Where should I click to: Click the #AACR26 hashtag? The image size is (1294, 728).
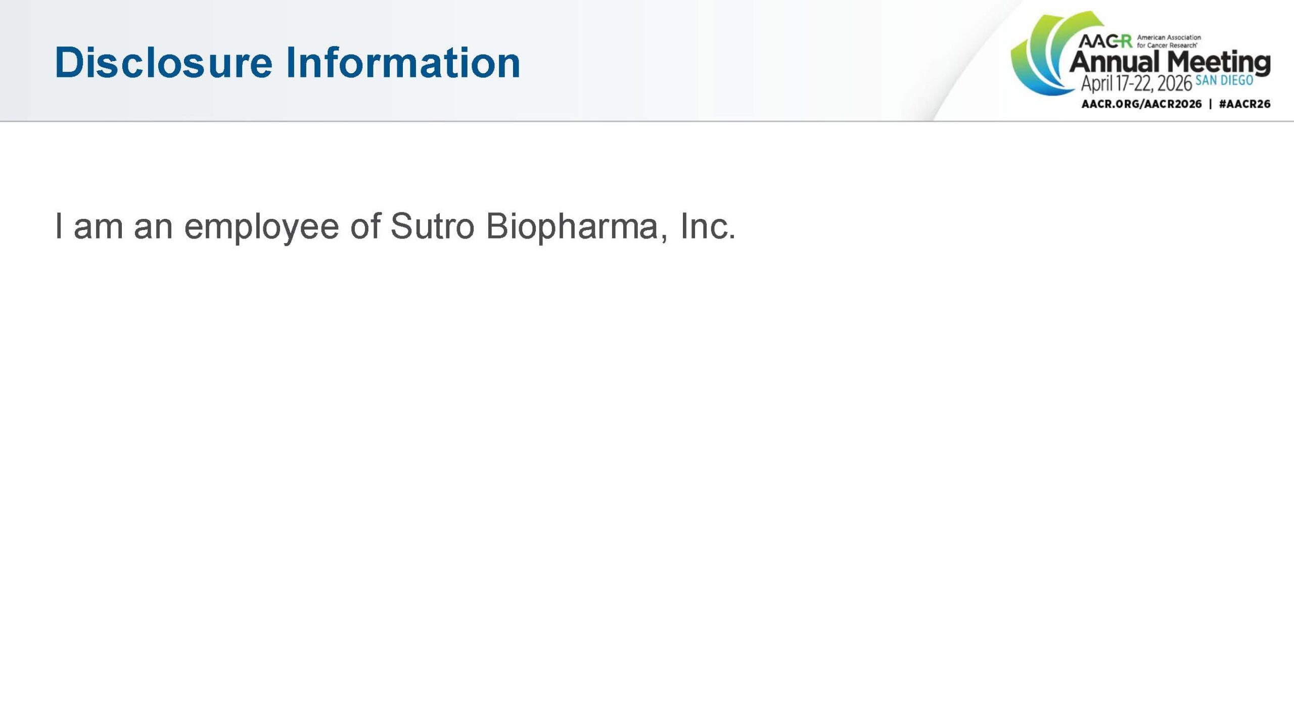click(x=1244, y=104)
